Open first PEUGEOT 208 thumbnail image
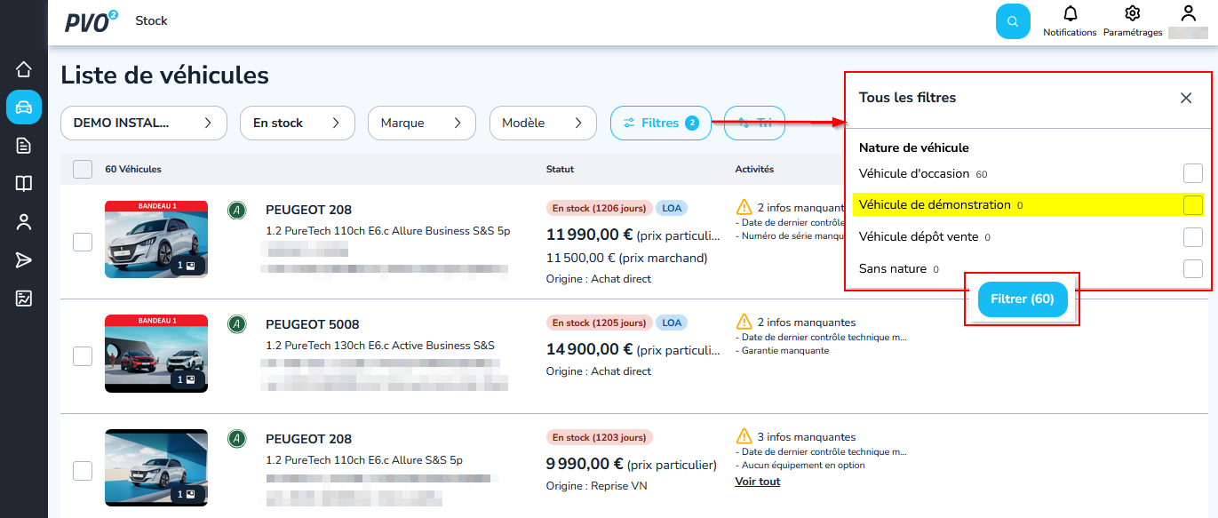This screenshot has width=1218, height=518. point(156,239)
